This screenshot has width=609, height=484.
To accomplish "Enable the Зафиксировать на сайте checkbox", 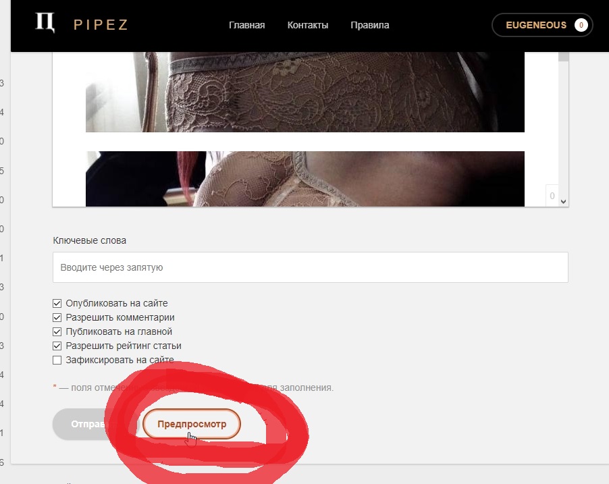I will click(x=57, y=360).
